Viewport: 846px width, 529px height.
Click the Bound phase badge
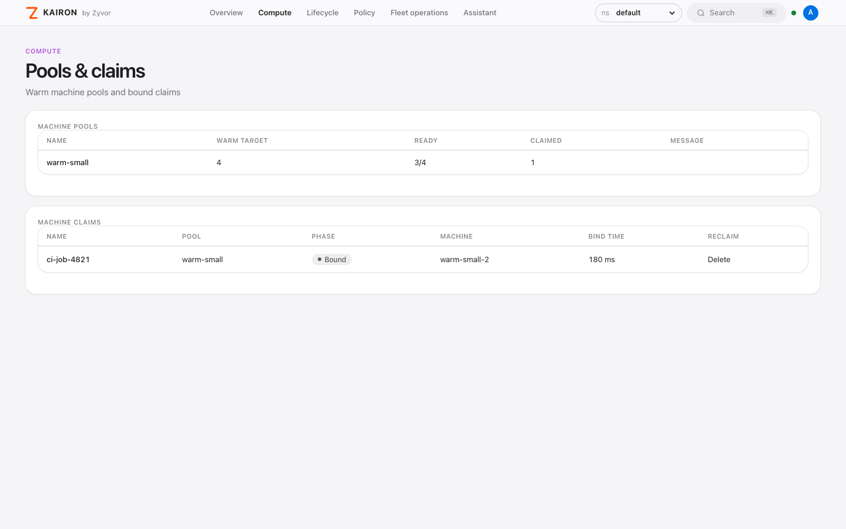click(x=332, y=259)
